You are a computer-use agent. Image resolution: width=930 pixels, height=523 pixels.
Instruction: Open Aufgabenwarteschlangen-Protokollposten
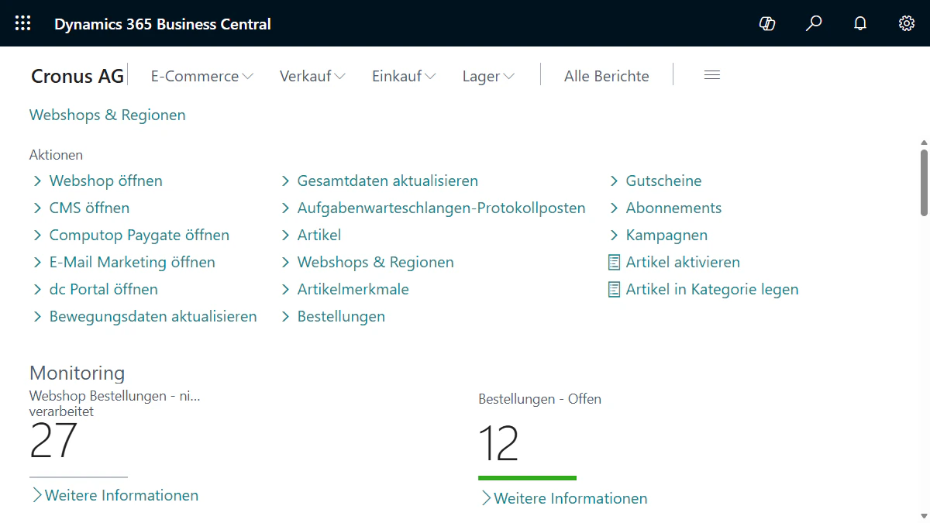click(442, 208)
